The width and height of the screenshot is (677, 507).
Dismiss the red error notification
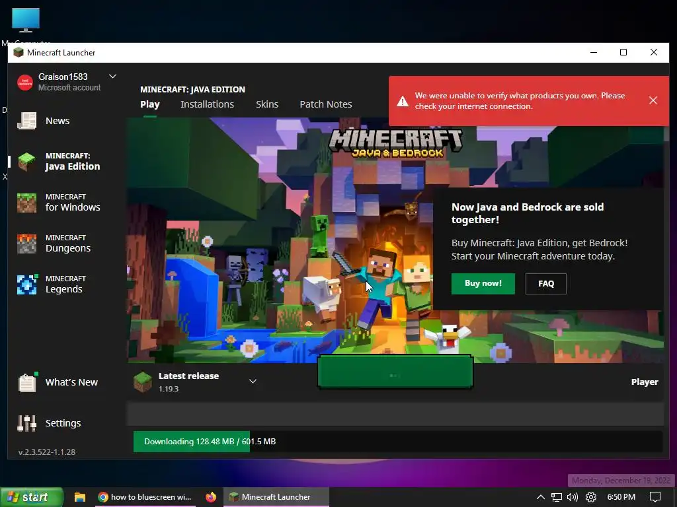point(653,100)
